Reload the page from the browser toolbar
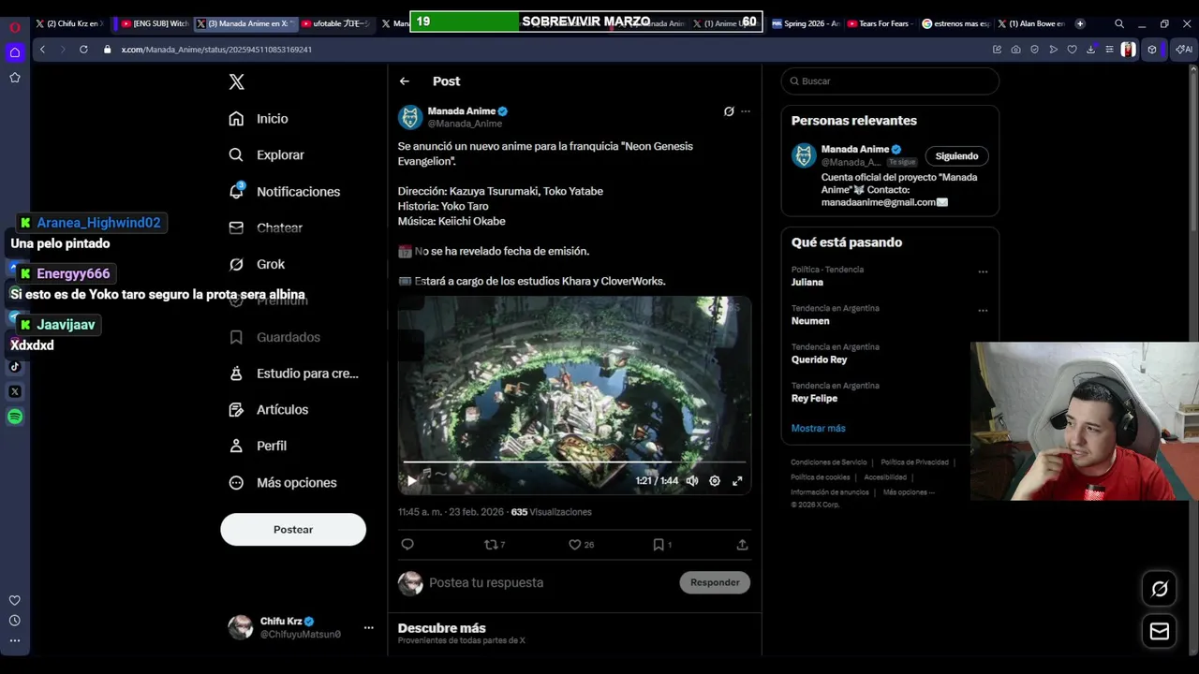This screenshot has height=674, width=1199. (x=83, y=49)
